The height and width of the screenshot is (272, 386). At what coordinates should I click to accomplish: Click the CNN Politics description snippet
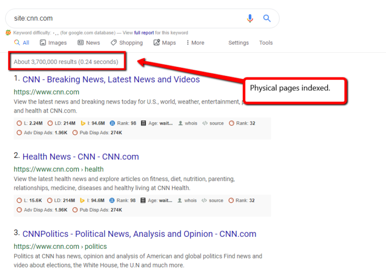[138, 260]
